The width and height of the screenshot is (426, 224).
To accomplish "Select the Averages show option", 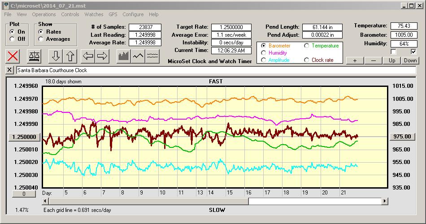I will click(x=41, y=39).
